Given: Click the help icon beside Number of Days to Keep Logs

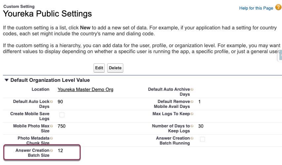Looking at the screenshot, I should coord(192,126).
